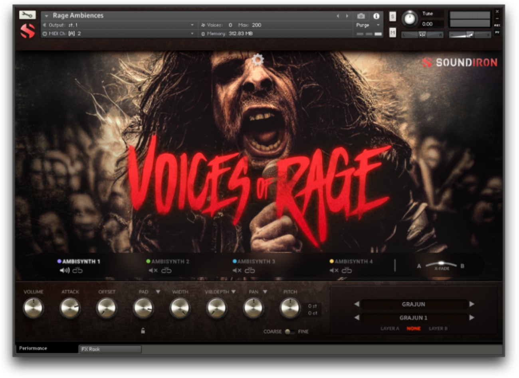The height and width of the screenshot is (378, 519).
Task: Click the wrench icon to edit the instrument
Action: point(27,14)
